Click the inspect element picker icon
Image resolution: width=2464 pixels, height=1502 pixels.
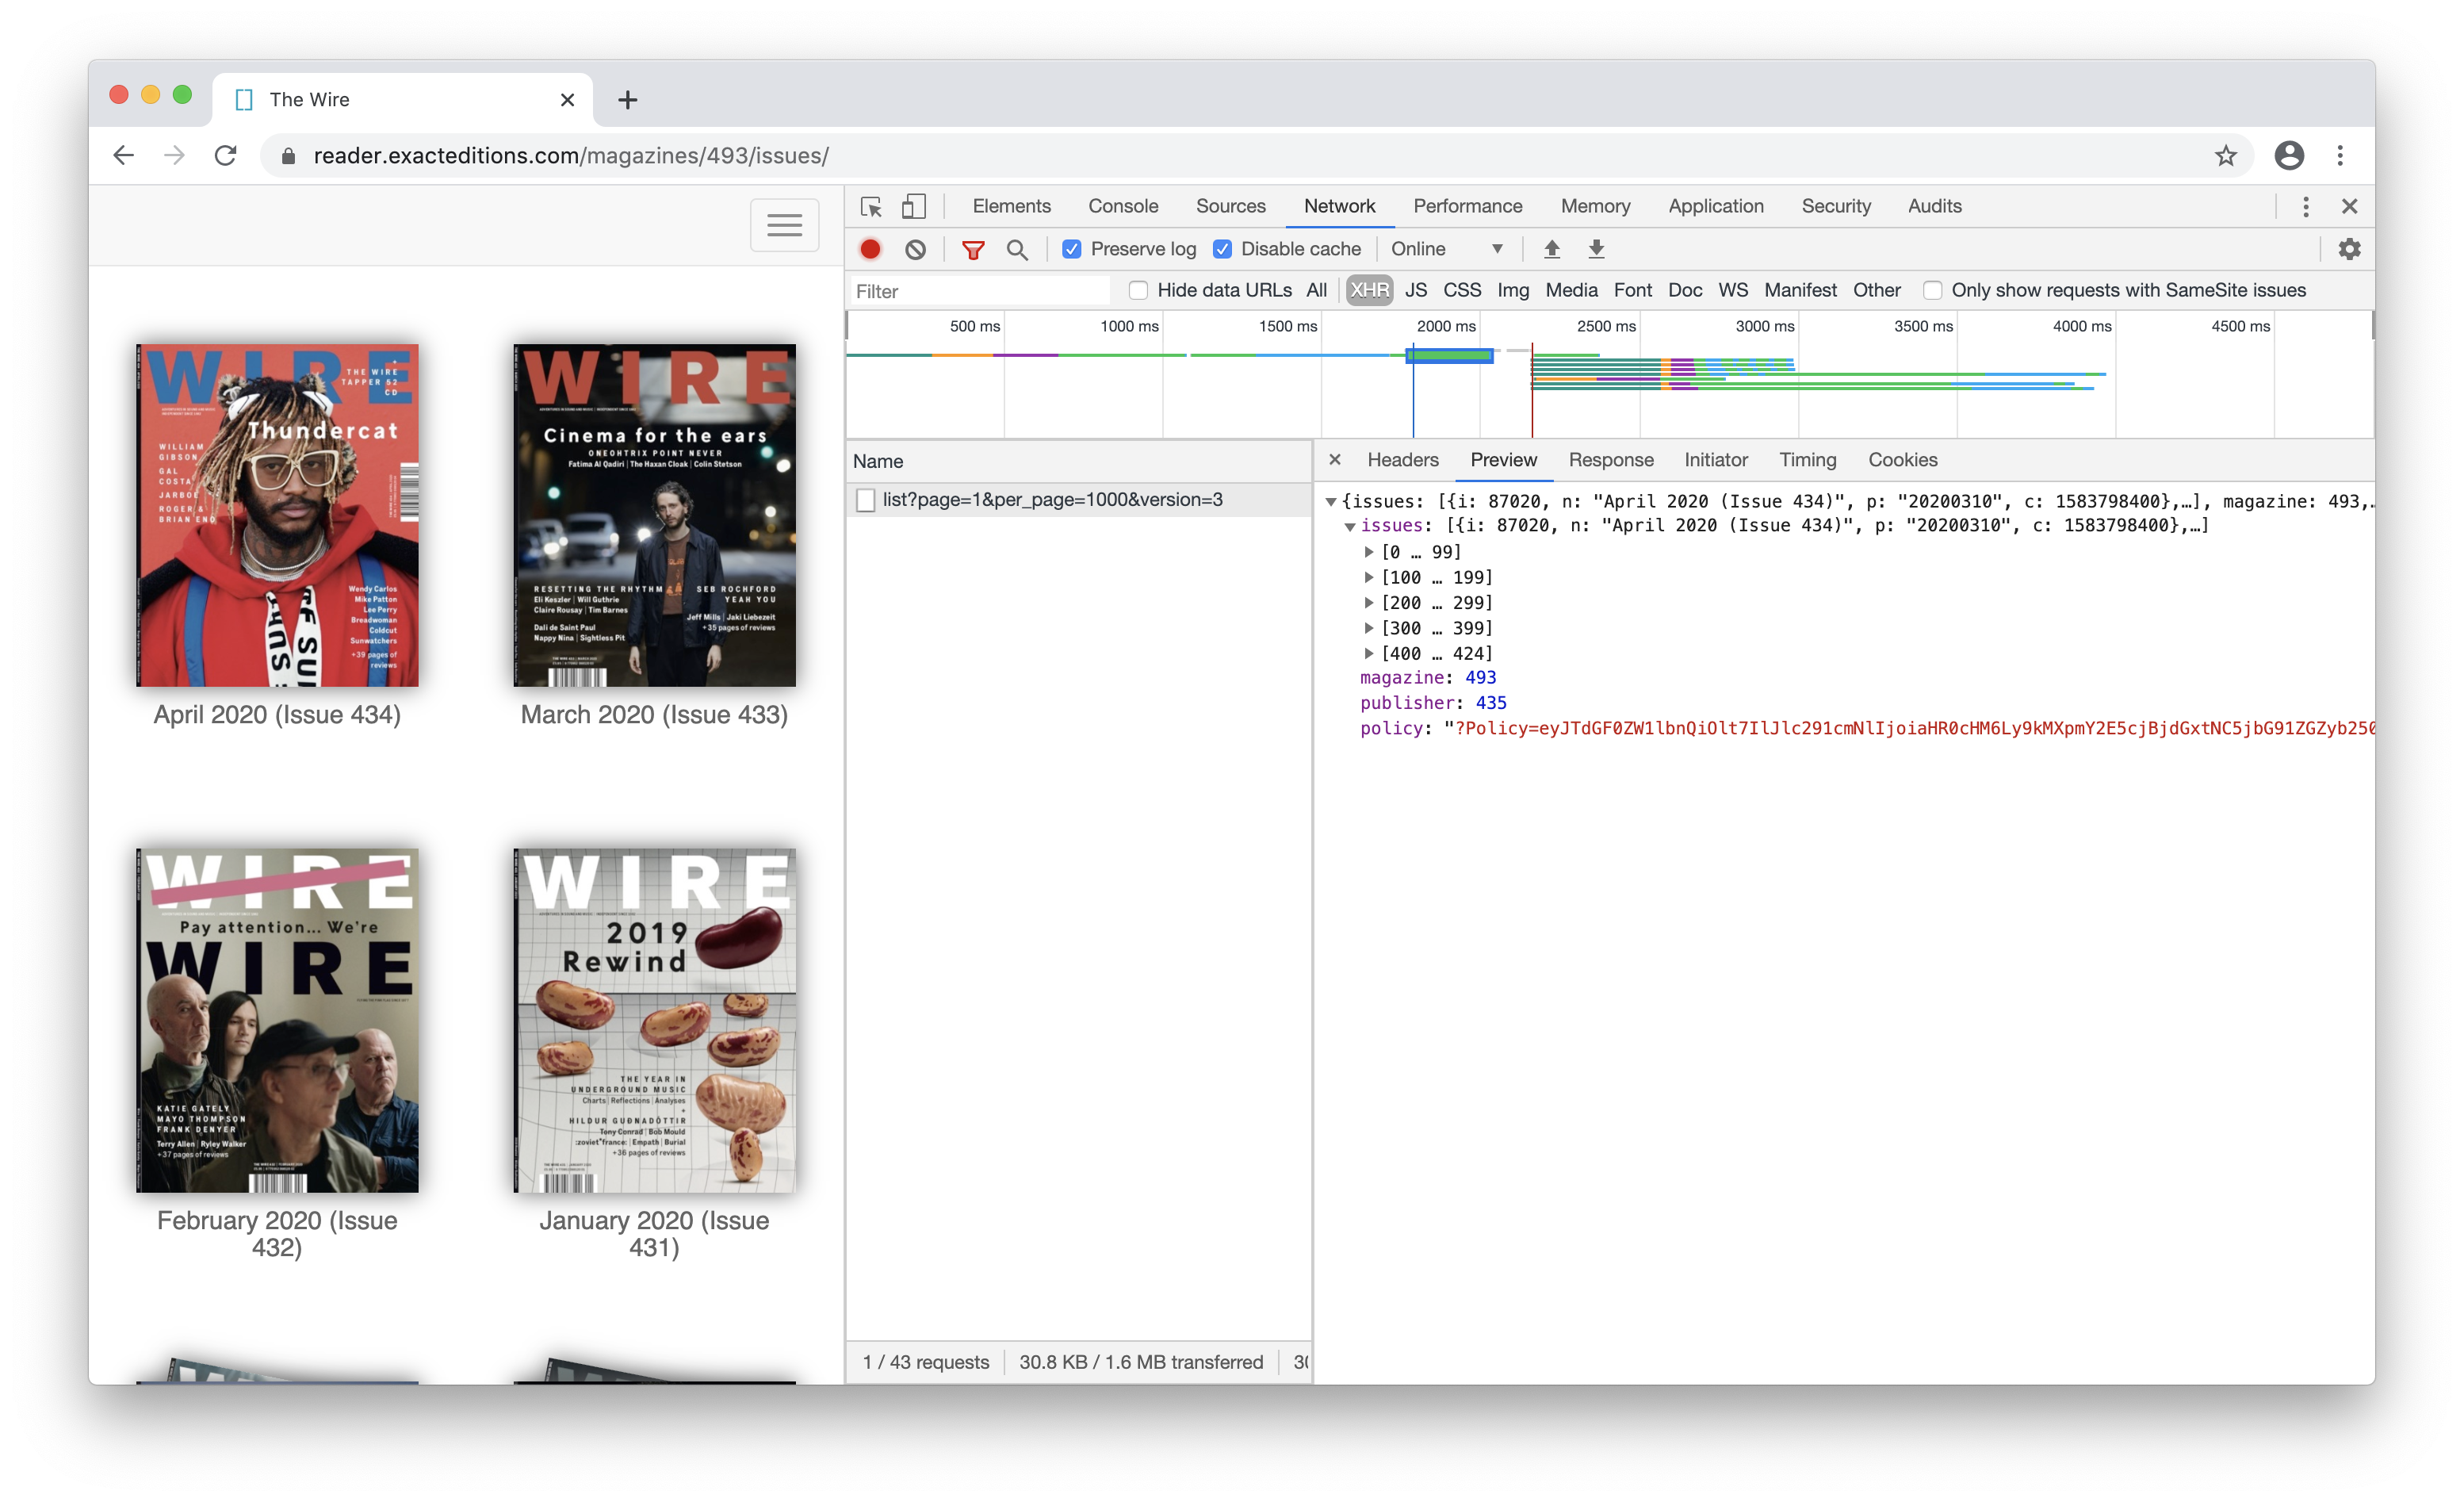click(x=870, y=206)
